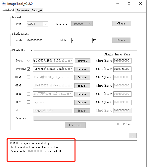Open the Download tab
Viewport: 147px width, 167px height.
(8, 10)
